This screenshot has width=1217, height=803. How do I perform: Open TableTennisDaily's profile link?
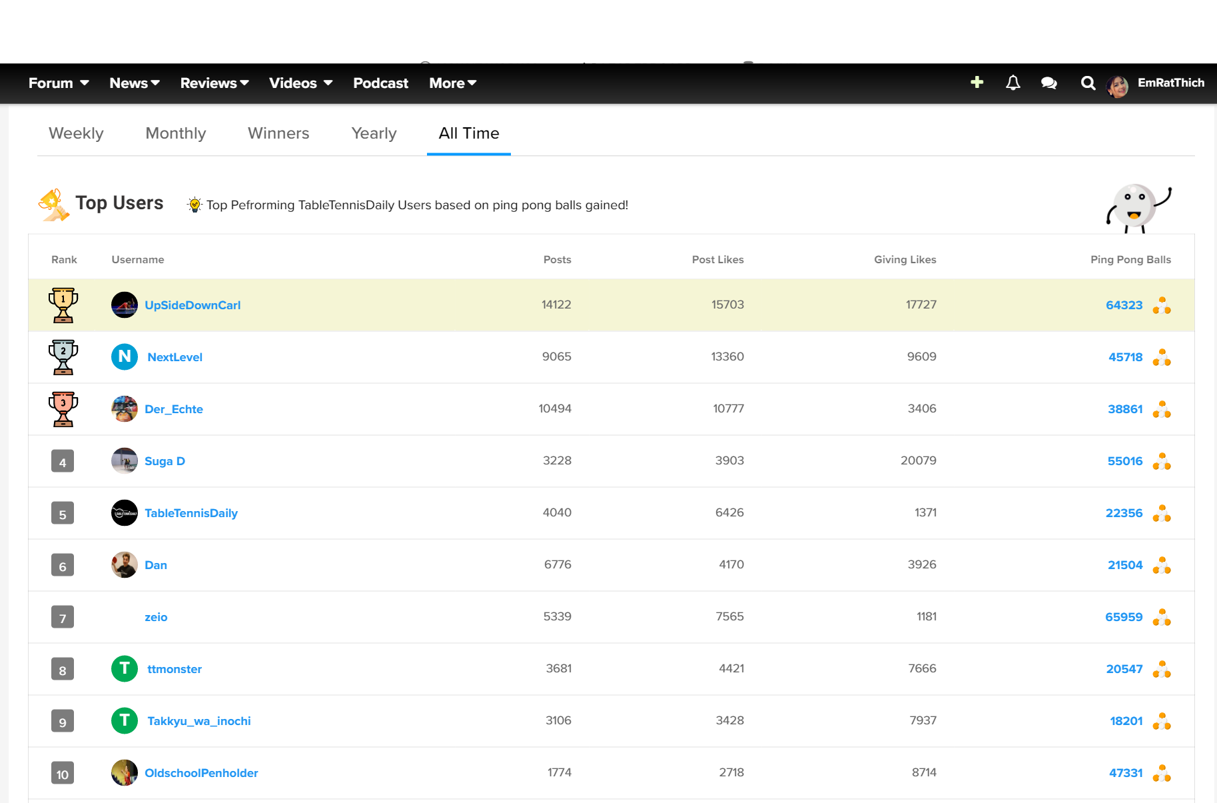click(x=191, y=513)
